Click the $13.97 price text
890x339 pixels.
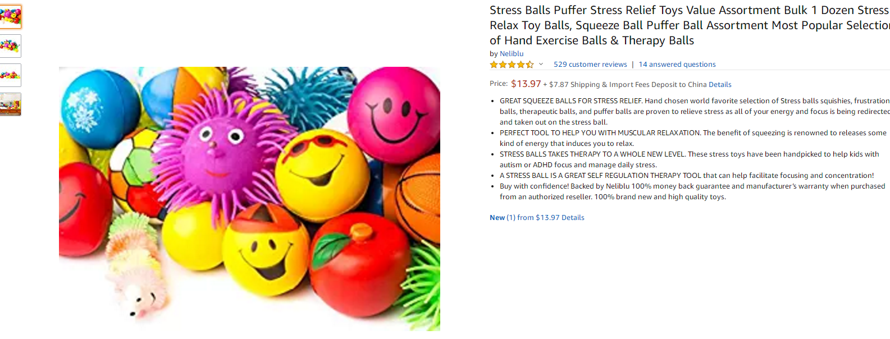[526, 84]
